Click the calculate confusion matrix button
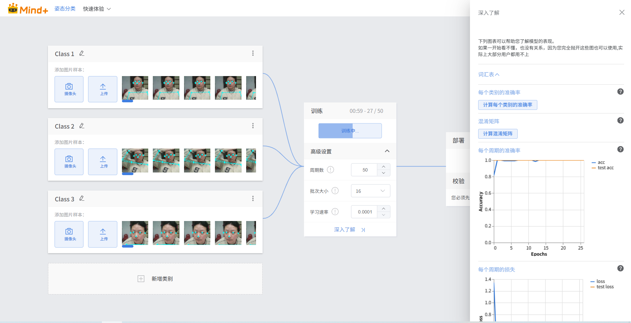 [498, 134]
